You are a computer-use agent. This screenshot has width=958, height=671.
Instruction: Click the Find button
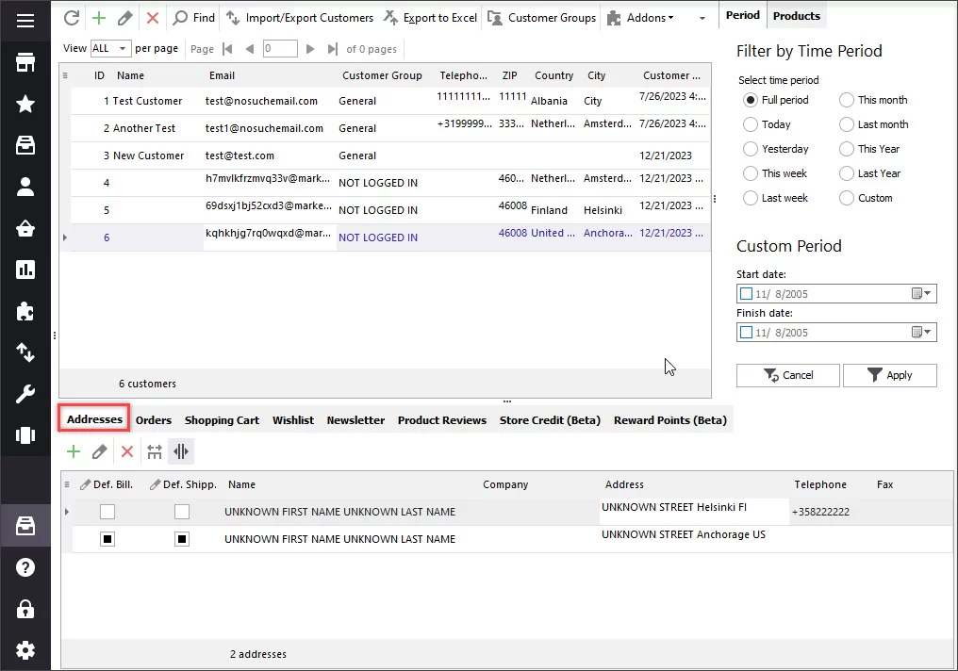click(x=193, y=18)
